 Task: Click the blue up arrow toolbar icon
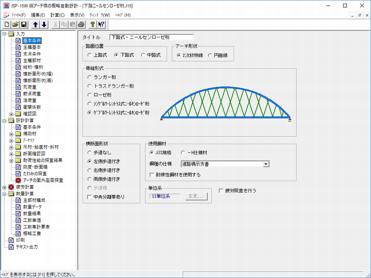pos(36,25)
